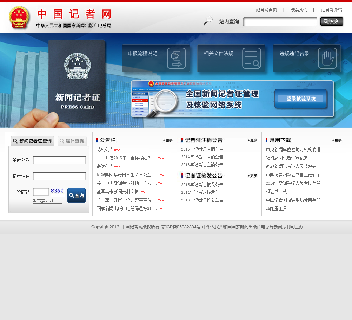Open 相关文件法规 panel
Screen dimensions: 352x320
tap(231, 58)
